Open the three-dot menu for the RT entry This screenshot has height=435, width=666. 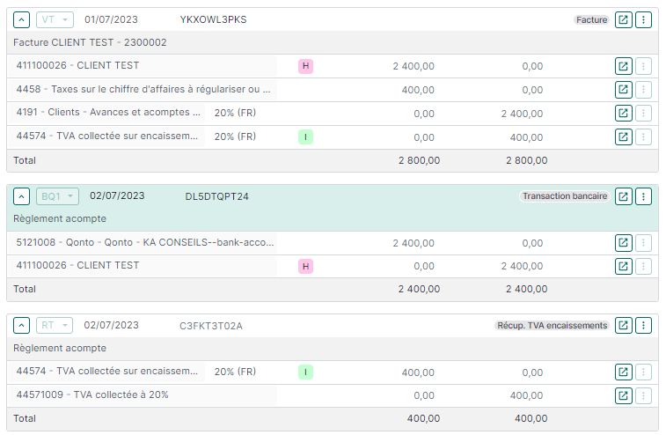pyautogui.click(x=643, y=326)
